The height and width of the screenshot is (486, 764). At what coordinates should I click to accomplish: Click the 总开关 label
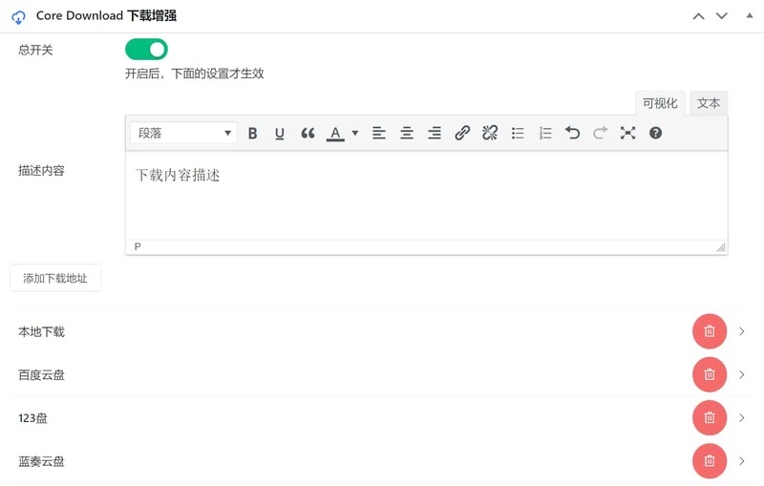(x=35, y=50)
